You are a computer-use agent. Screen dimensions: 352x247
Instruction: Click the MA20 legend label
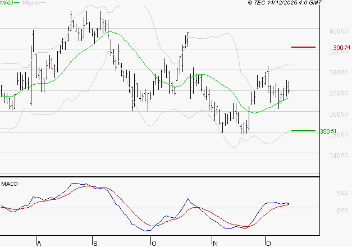point(7,3)
